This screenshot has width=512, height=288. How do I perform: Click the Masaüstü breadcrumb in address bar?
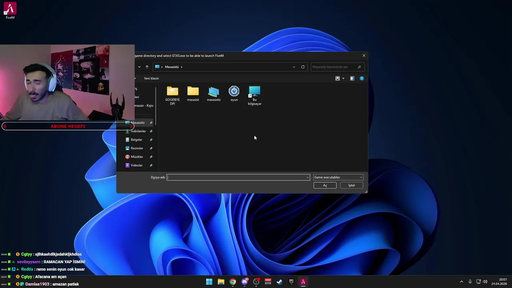[172, 67]
